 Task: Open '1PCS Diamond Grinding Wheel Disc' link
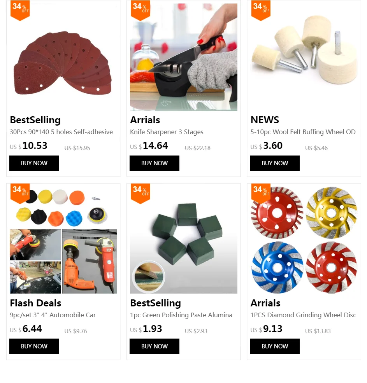click(303, 315)
